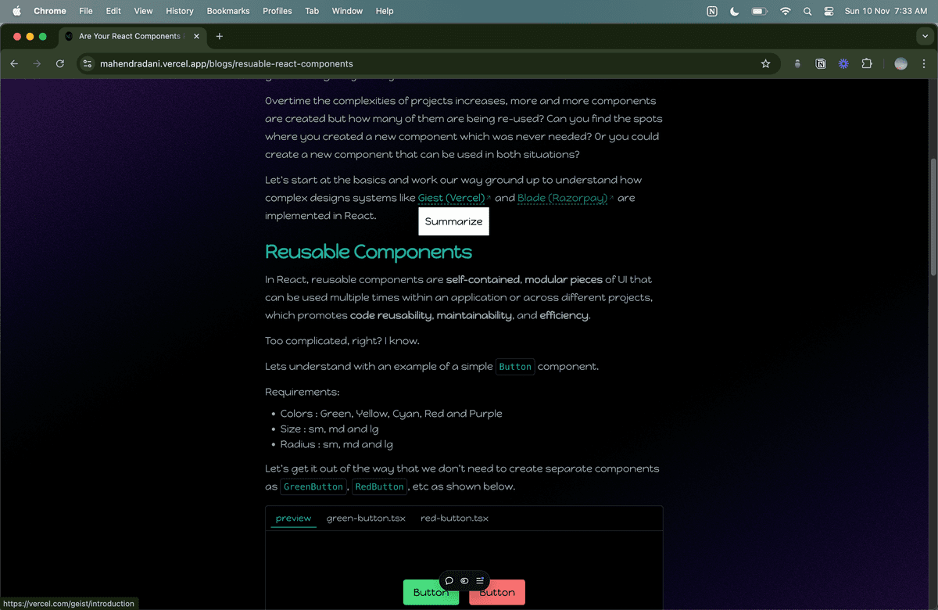The height and width of the screenshot is (610, 938).
Task: Open macOS Control Center toggles
Action: coord(829,11)
